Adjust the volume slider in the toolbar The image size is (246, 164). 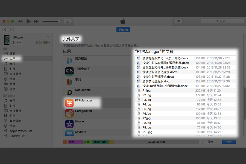coord(51,21)
